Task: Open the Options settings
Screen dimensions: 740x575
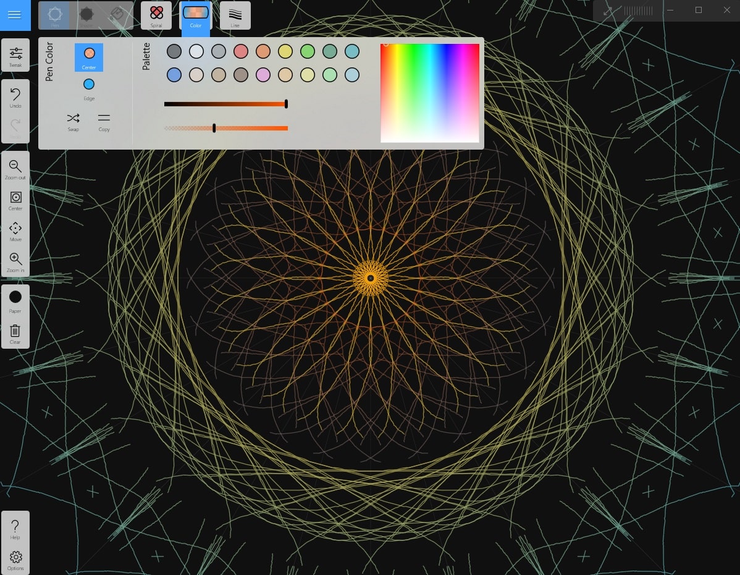Action: click(15, 558)
